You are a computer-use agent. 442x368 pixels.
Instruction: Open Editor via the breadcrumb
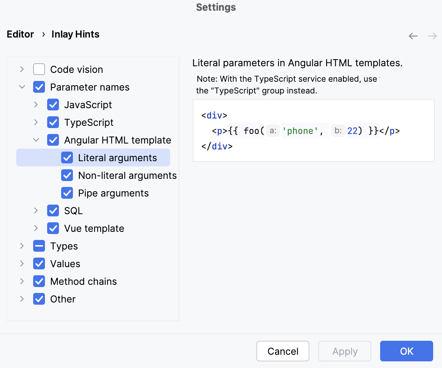click(20, 34)
